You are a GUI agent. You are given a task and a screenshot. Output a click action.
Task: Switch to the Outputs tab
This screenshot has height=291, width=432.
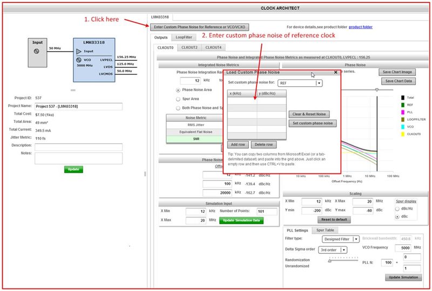coord(161,37)
